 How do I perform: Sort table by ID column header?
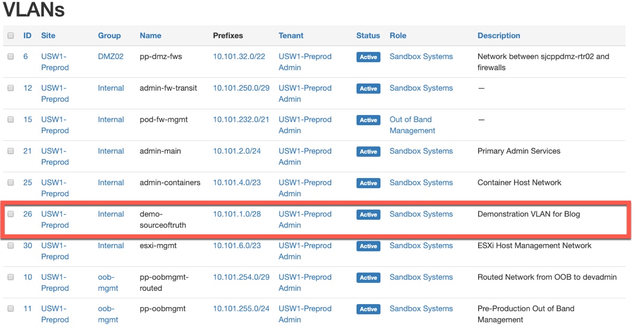click(x=27, y=36)
